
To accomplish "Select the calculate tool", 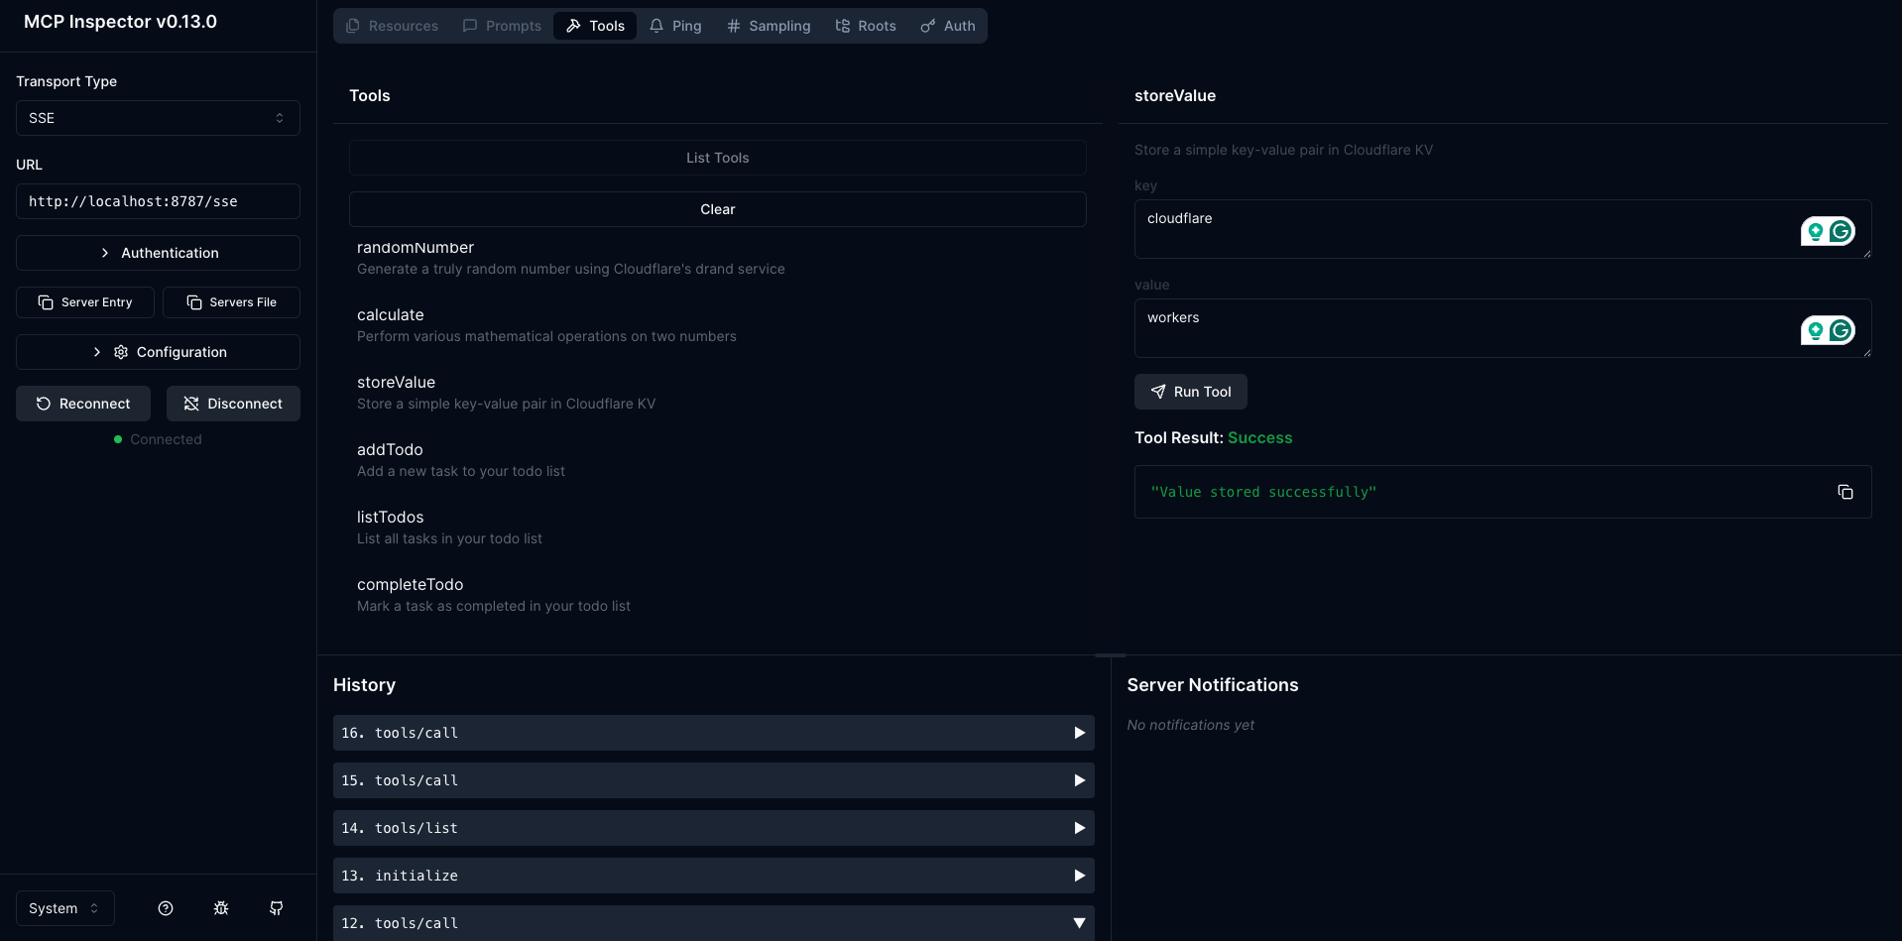I will [x=718, y=325].
